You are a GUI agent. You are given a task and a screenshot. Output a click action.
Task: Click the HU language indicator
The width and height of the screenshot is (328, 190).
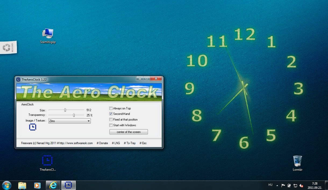coord(270,185)
